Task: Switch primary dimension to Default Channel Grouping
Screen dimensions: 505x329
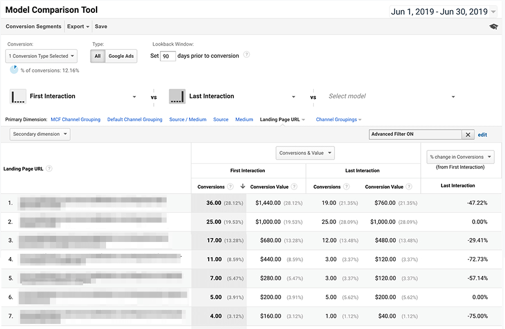Action: pos(135,119)
